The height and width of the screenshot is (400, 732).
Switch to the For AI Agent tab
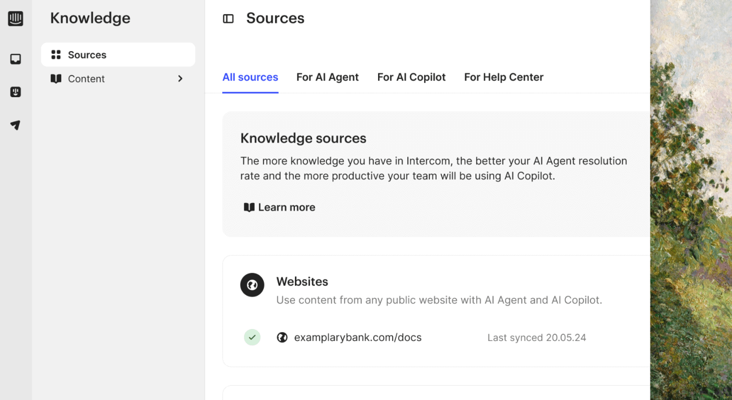[327, 77]
